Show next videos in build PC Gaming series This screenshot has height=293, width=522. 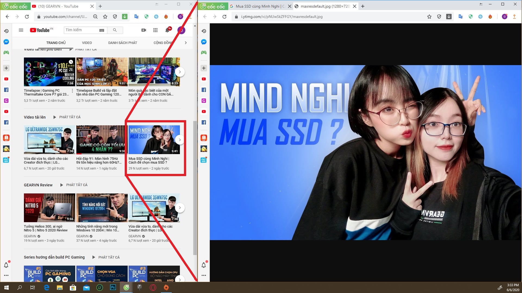click(x=180, y=279)
